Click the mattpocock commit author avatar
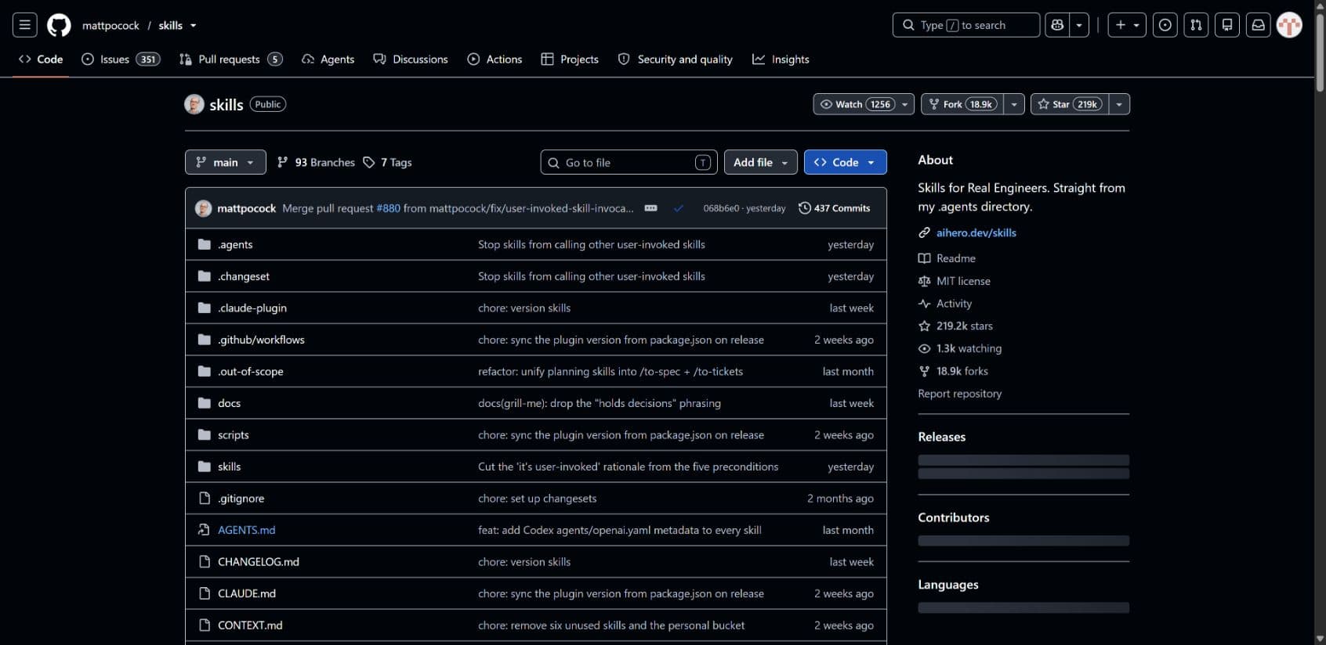Viewport: 1326px width, 645px height. pos(203,208)
